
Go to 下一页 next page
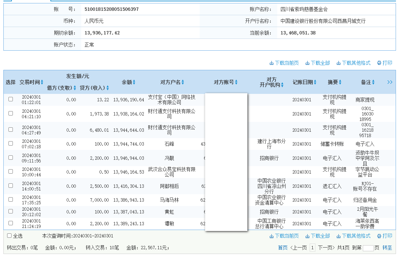click(326, 248)
